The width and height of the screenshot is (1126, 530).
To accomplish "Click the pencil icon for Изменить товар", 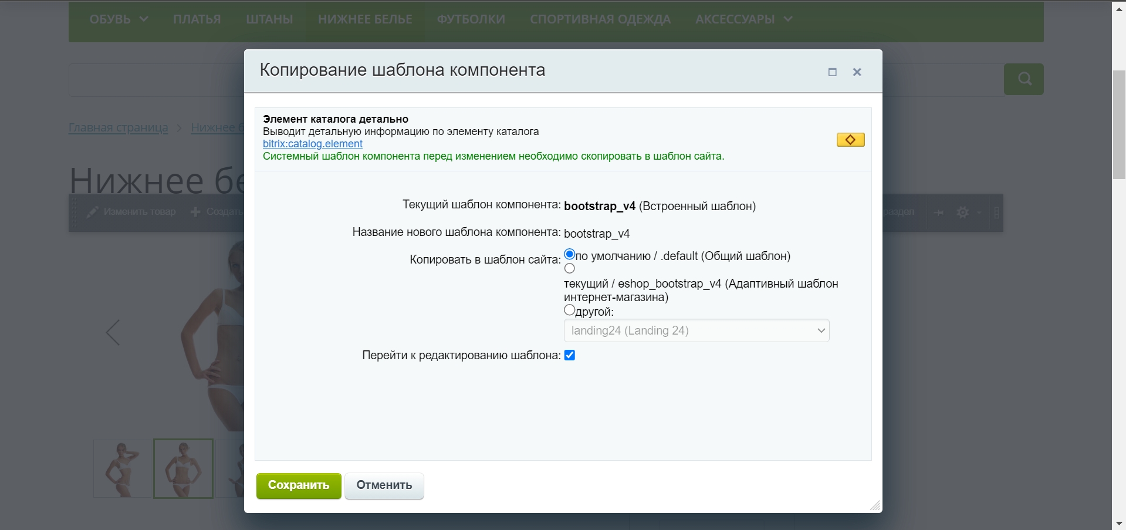I will (x=92, y=212).
